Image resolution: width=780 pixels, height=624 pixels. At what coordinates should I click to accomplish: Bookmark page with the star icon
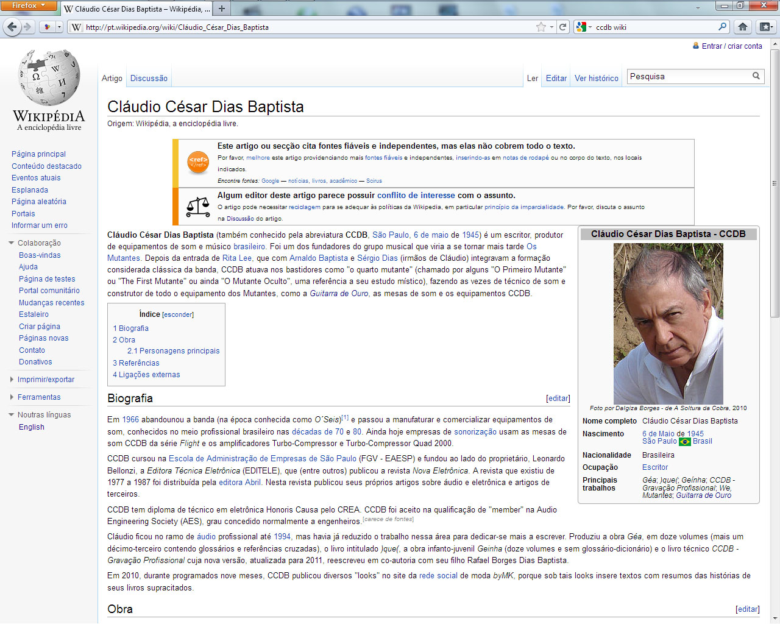pyautogui.click(x=541, y=27)
